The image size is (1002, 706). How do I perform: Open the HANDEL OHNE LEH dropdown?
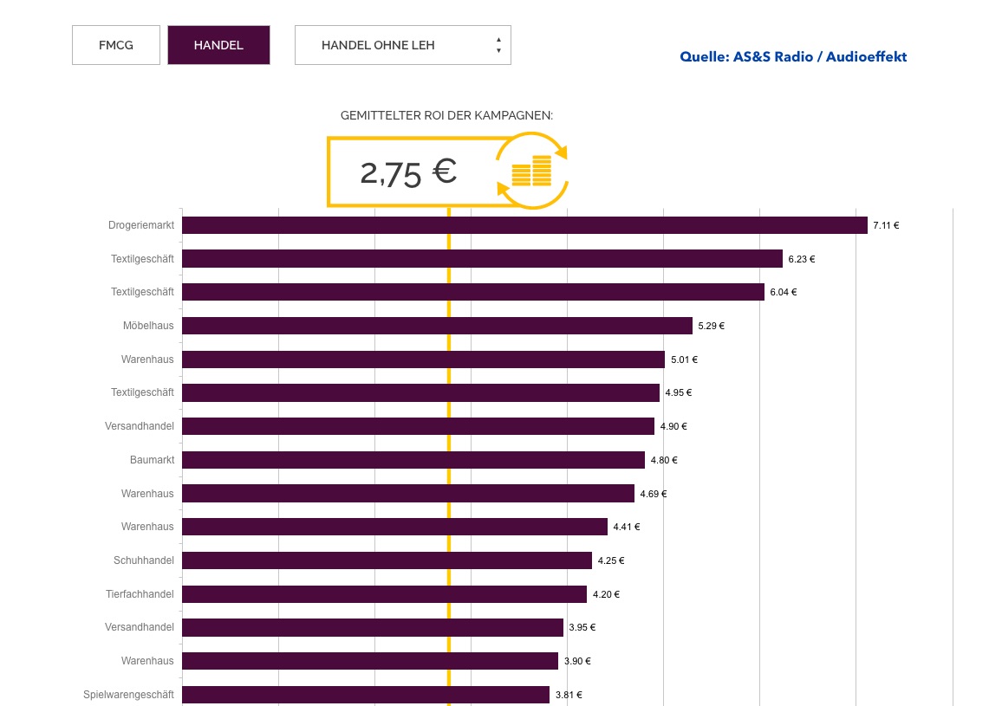pos(402,45)
